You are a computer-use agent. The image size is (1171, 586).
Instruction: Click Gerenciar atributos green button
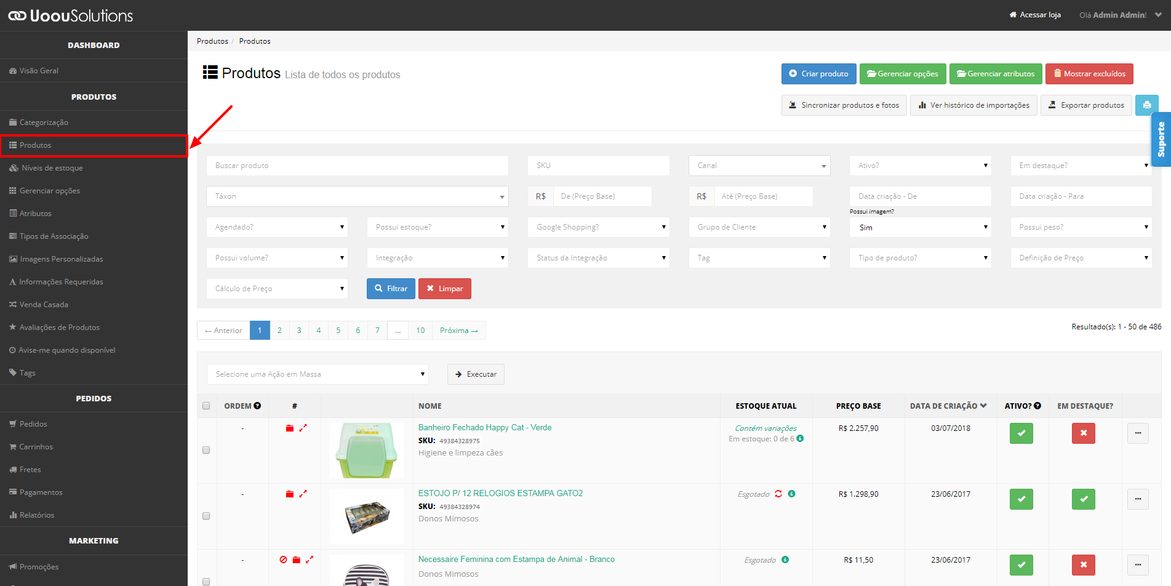996,74
